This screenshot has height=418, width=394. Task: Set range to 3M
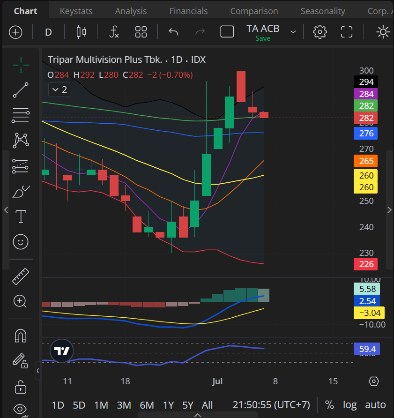click(x=124, y=405)
